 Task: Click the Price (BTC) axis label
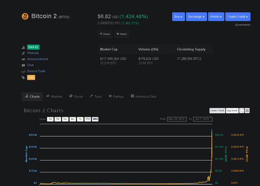[247, 154]
